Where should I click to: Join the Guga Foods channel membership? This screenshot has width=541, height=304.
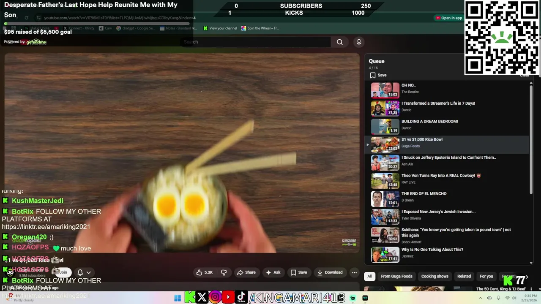tap(63, 272)
